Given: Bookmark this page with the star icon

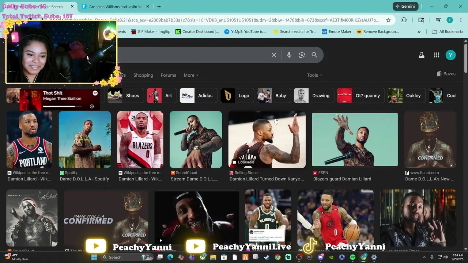Looking at the screenshot, I should (x=388, y=20).
